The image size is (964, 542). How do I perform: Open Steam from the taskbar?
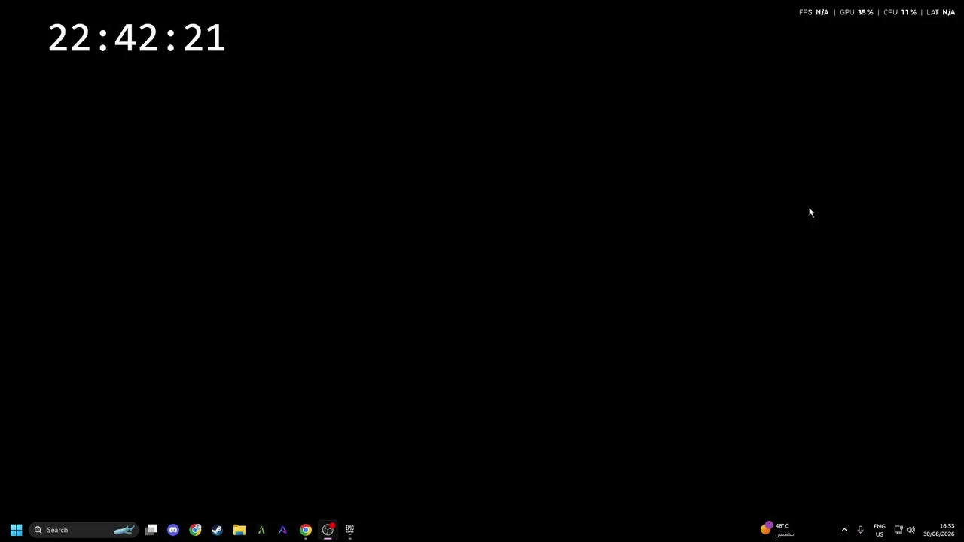217,530
